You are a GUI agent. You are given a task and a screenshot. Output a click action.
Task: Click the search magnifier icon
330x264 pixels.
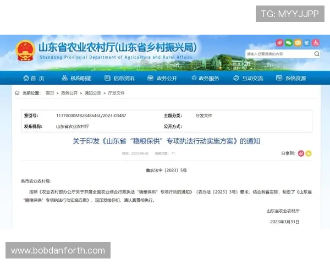pyautogui.click(x=317, y=54)
